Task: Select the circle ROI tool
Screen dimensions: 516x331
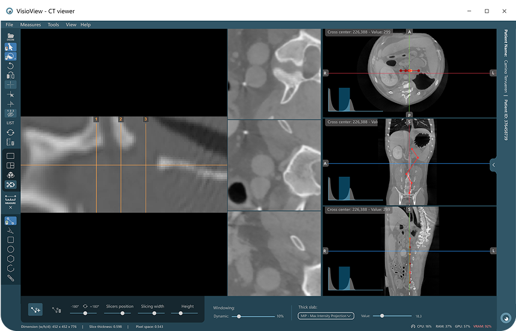Action: (x=11, y=250)
